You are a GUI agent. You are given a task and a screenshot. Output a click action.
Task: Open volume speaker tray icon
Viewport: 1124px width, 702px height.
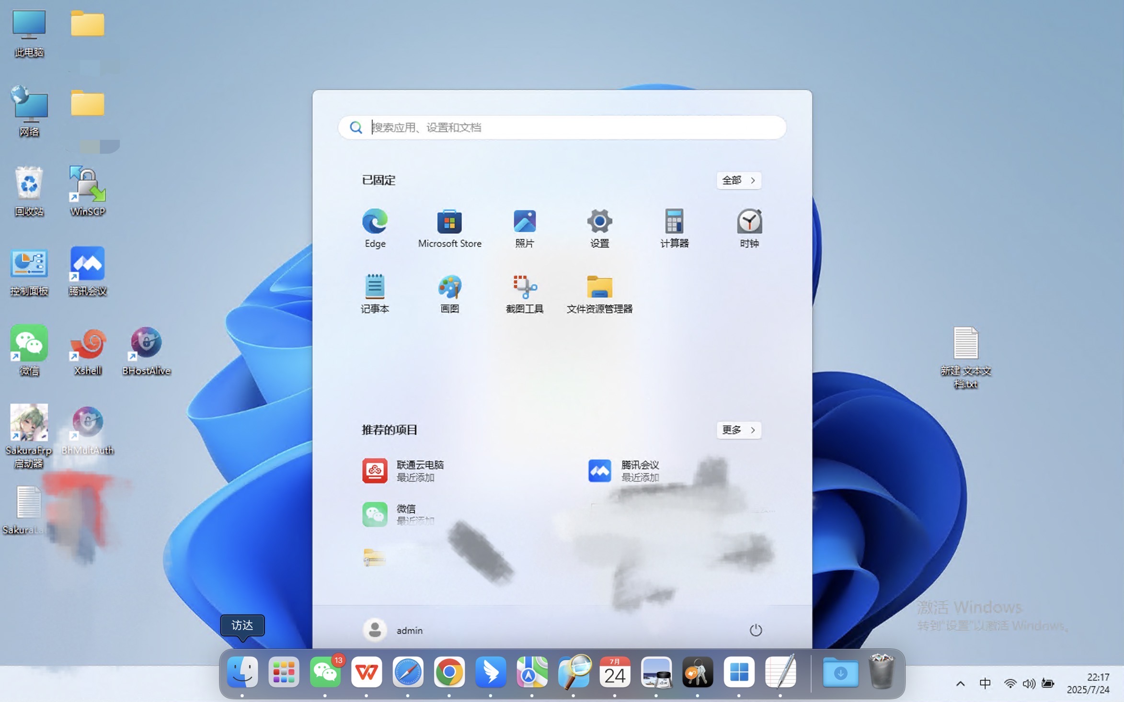[x=1029, y=683]
